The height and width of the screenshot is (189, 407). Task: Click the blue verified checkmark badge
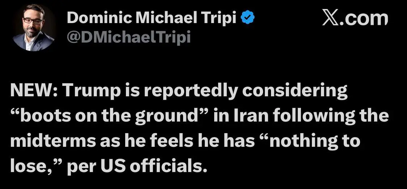pos(247,18)
